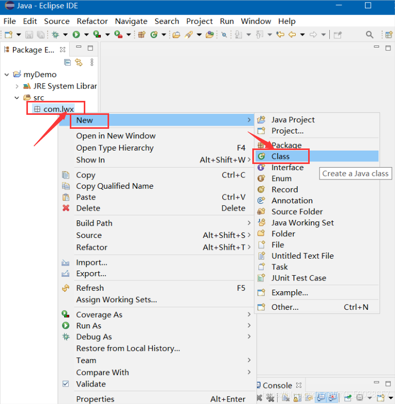395x404 pixels.
Task: Click the Save All toolbar icon
Action: (x=41, y=35)
